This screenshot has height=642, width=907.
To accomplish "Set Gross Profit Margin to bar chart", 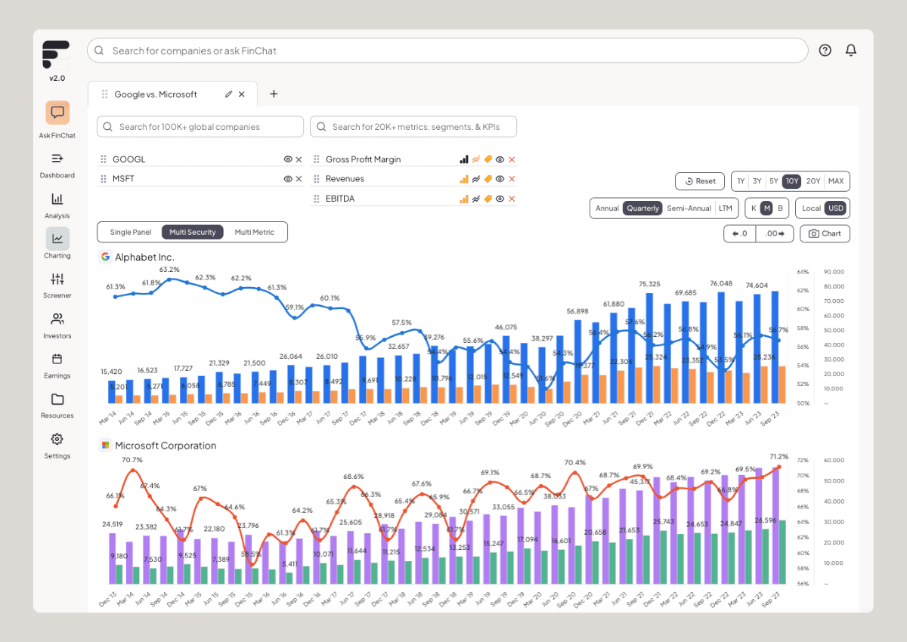I will point(464,159).
